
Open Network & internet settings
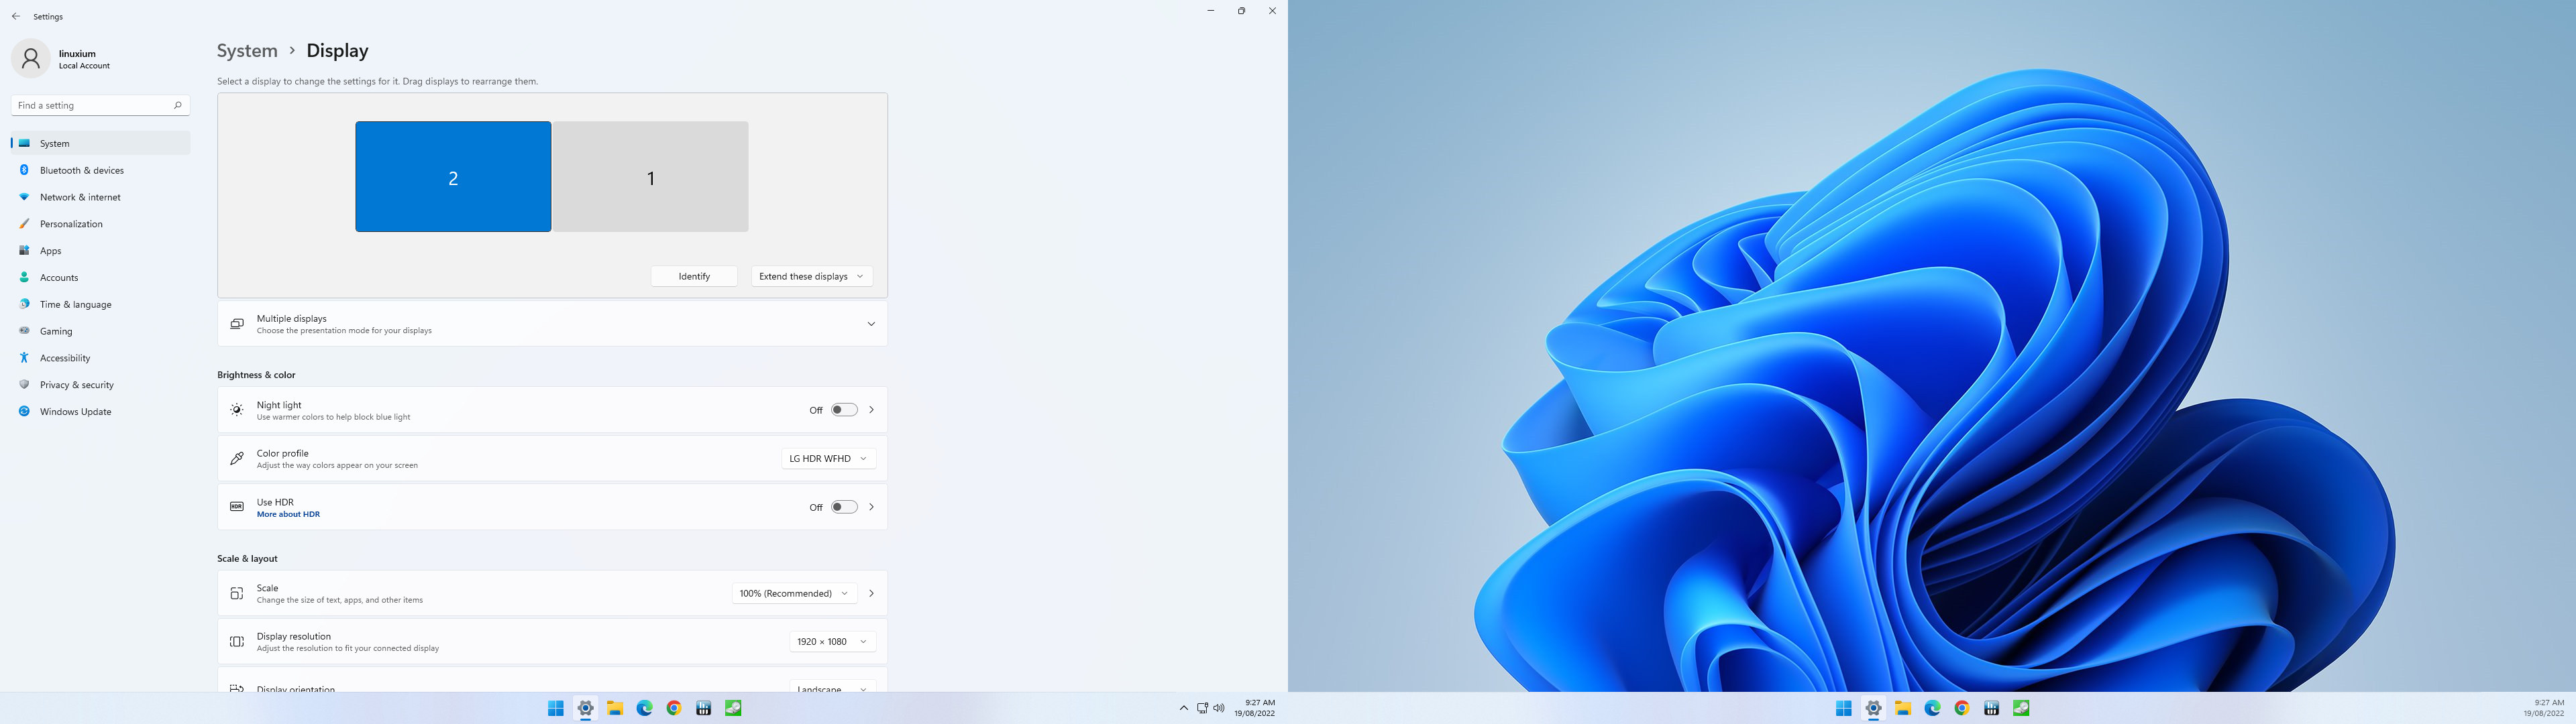pos(100,197)
